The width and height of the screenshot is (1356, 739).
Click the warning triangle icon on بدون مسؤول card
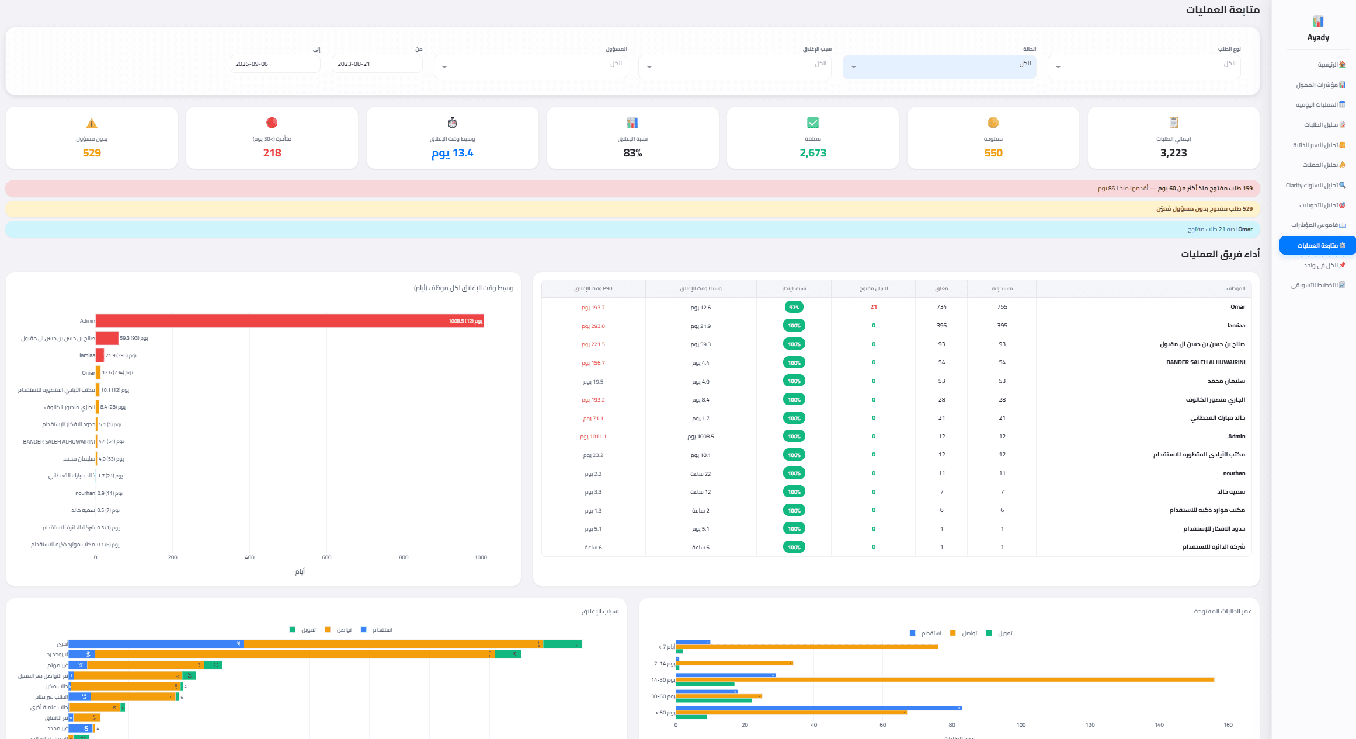[x=92, y=123]
